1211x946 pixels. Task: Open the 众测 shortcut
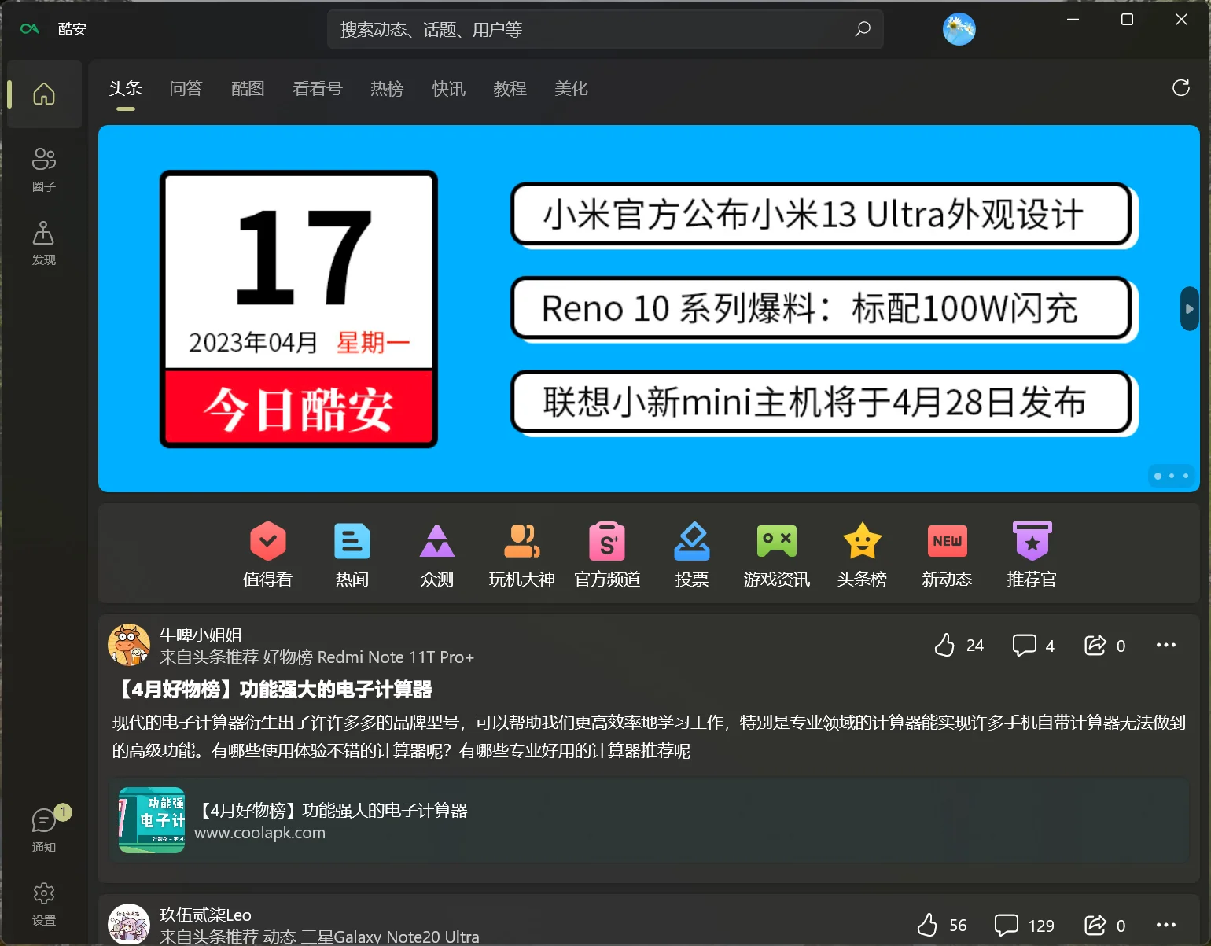tap(437, 554)
